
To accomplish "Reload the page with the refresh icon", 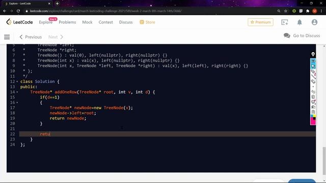I will [x=18, y=11].
